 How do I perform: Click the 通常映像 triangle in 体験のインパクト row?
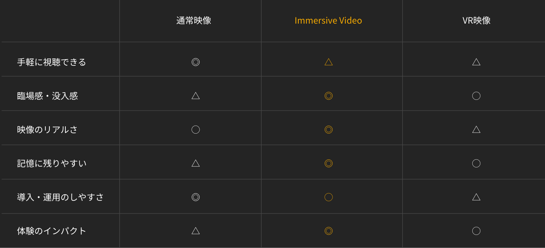coord(195,231)
